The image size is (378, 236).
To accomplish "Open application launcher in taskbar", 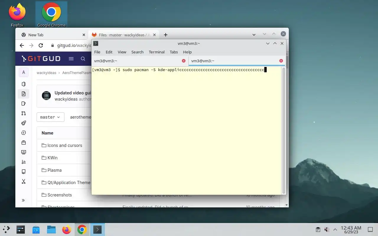I will [x=6, y=230].
